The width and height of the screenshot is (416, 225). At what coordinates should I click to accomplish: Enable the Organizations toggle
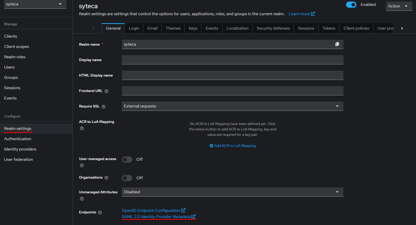pyautogui.click(x=127, y=178)
